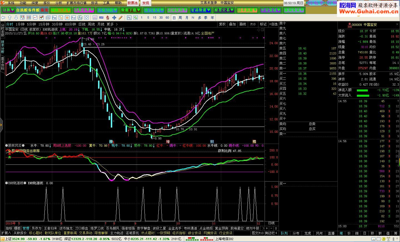Select the 金盆洗手 indicator tab
The width and height of the screenshot is (400, 242).
(x=175, y=228)
